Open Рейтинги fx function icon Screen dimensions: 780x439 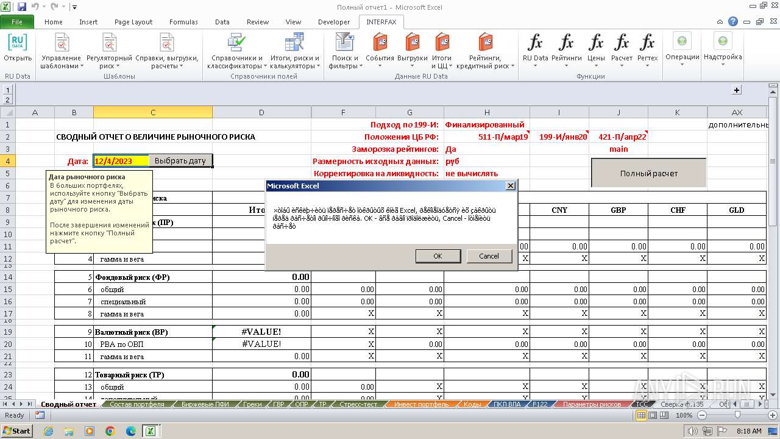pyautogui.click(x=567, y=43)
